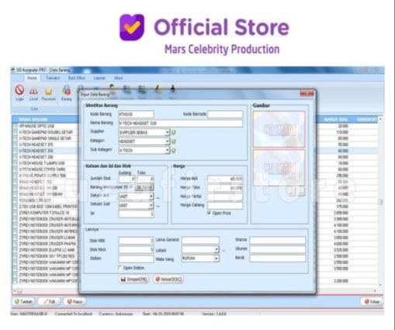Toggle the Barang Mempunyai SN checkbox
Screen dimensions: 395x330
coord(131,187)
